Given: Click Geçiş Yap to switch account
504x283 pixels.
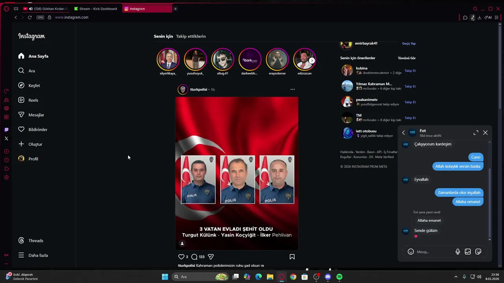Looking at the screenshot, I should [409, 44].
